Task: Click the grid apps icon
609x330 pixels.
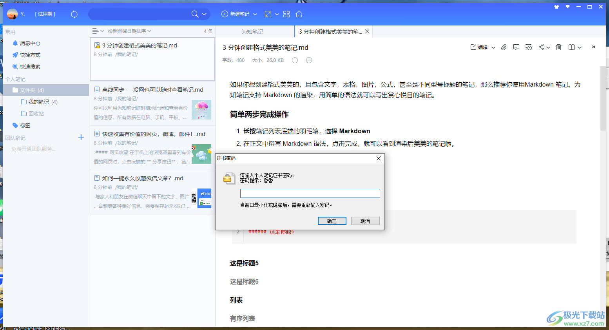Action: [x=286, y=14]
